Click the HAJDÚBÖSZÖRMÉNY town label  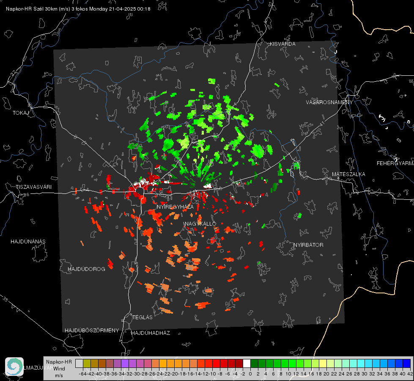pos(92,331)
